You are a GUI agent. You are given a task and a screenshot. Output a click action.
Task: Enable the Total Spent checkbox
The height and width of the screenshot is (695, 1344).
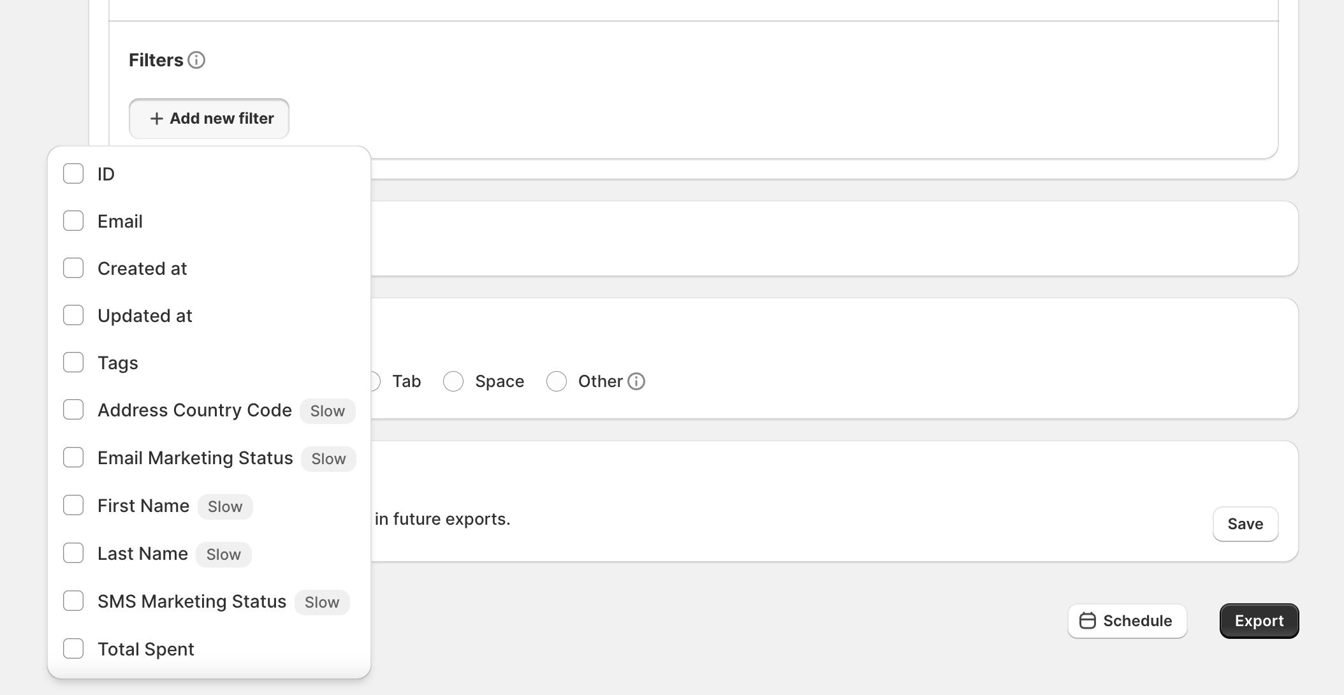(73, 648)
